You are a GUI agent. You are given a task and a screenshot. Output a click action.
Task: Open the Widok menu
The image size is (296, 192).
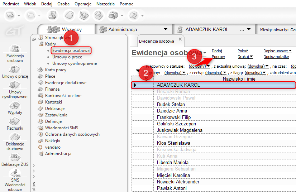coord(30,4)
